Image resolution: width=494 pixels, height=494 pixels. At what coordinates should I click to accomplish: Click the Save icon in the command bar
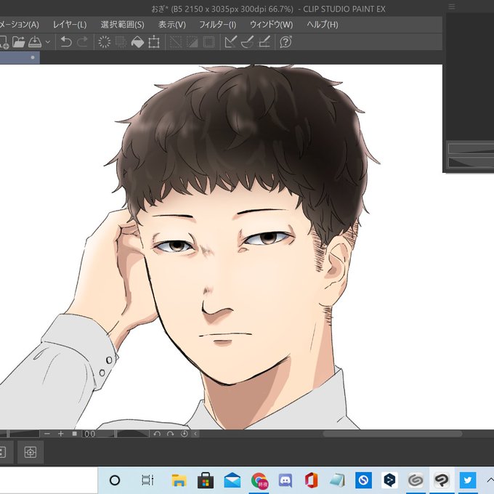click(x=35, y=41)
